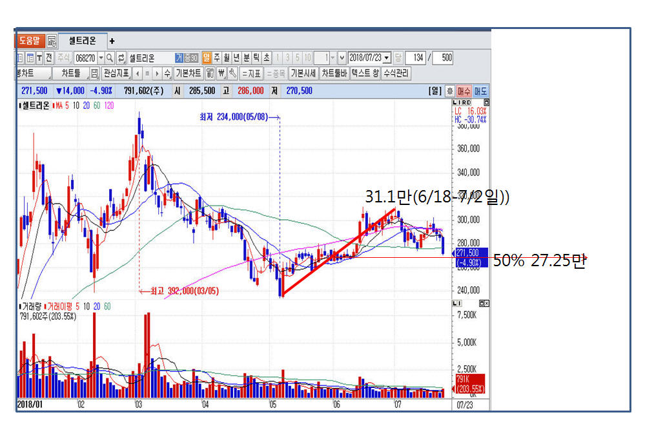Click the wrench settings icon in toolbar
This screenshot has height=437, width=654.
232,73
